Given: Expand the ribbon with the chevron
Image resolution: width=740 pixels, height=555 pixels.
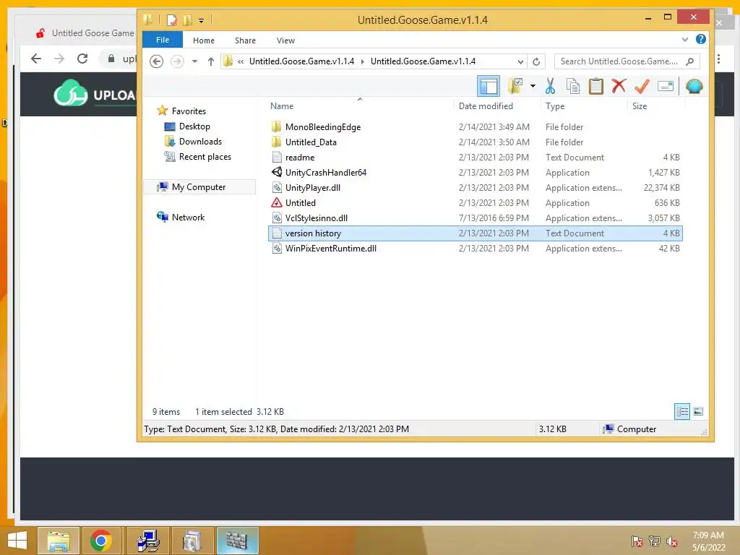Looking at the screenshot, I should (685, 40).
